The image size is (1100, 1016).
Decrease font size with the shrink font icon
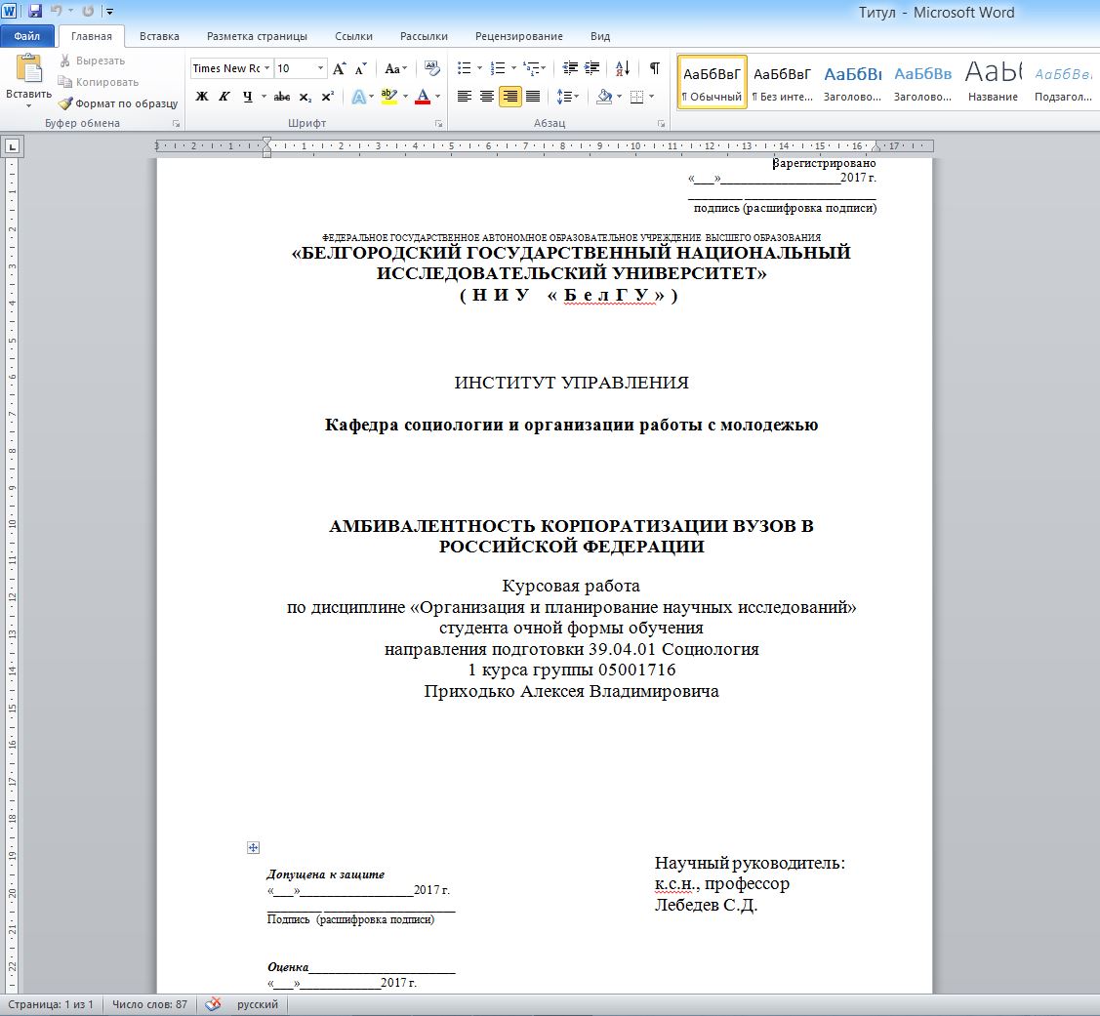coord(360,68)
